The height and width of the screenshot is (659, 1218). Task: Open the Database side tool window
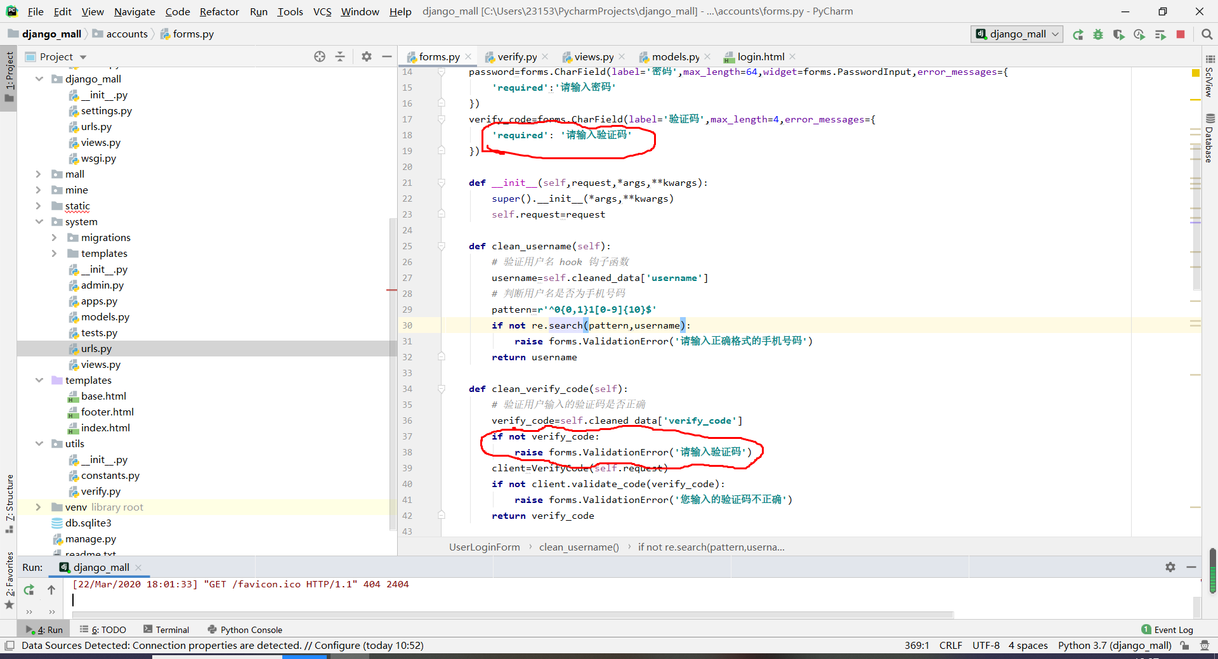[x=1210, y=138]
